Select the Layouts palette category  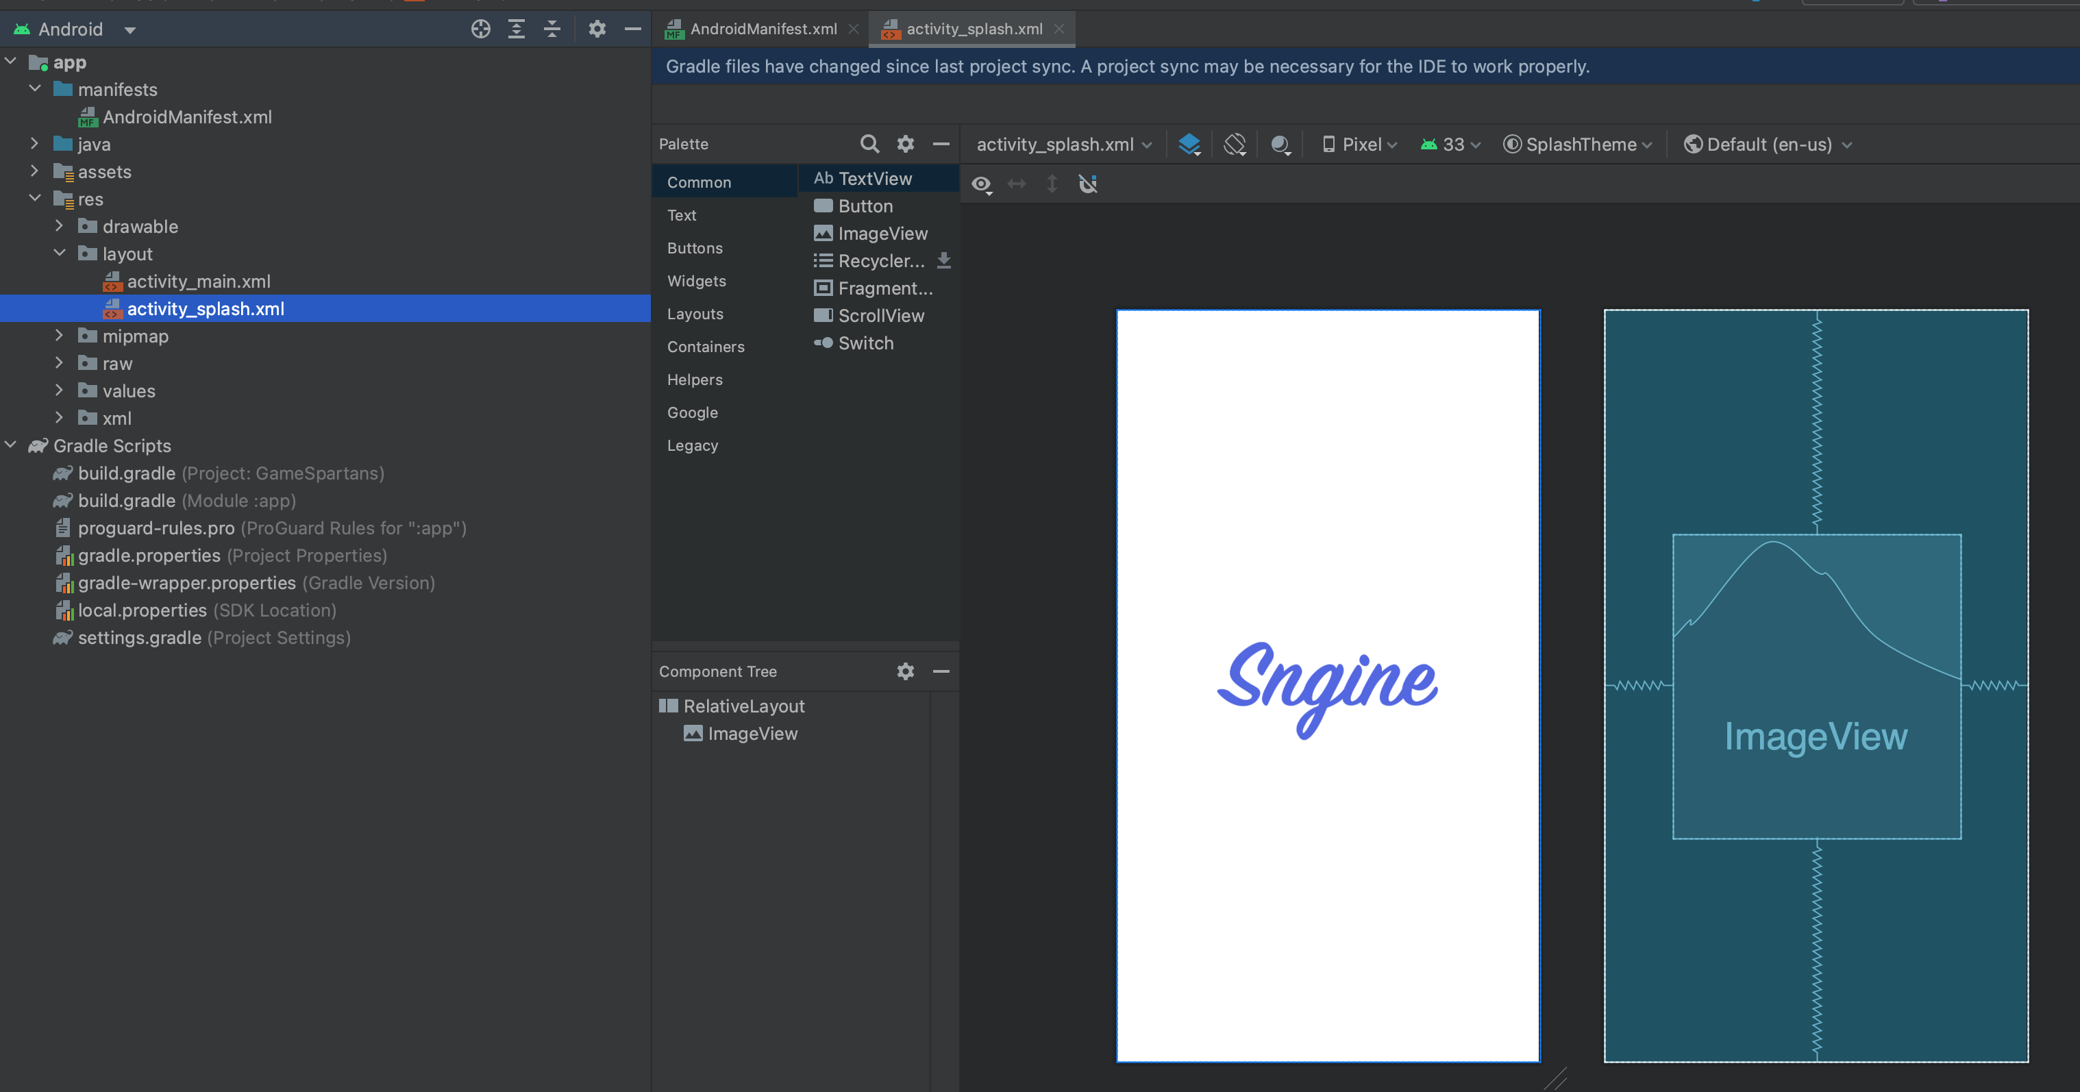pos(695,313)
